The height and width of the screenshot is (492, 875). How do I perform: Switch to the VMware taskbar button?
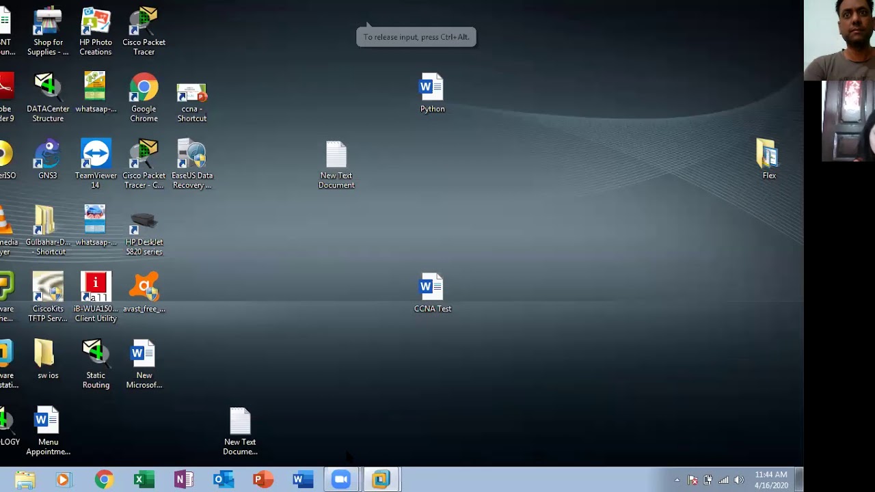[x=381, y=480]
